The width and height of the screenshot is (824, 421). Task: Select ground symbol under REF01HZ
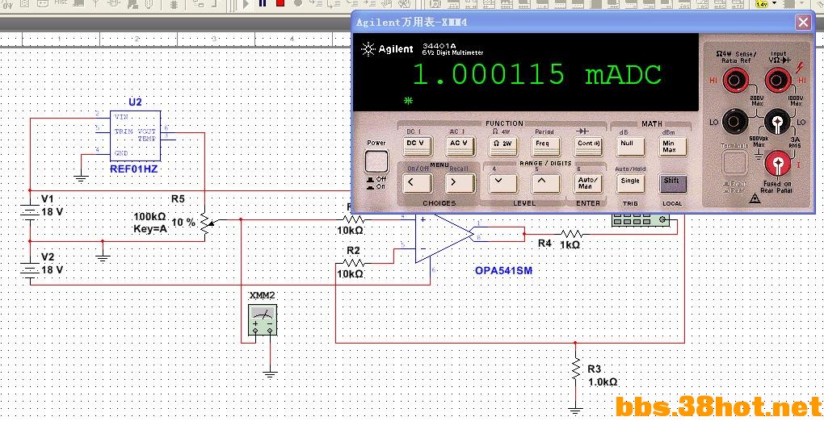pos(81,178)
